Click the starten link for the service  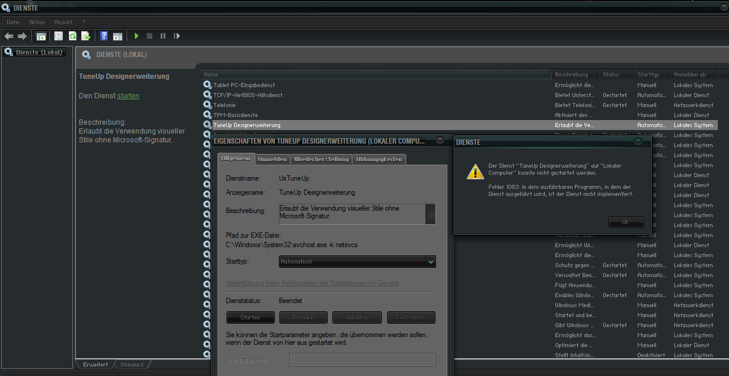128,95
